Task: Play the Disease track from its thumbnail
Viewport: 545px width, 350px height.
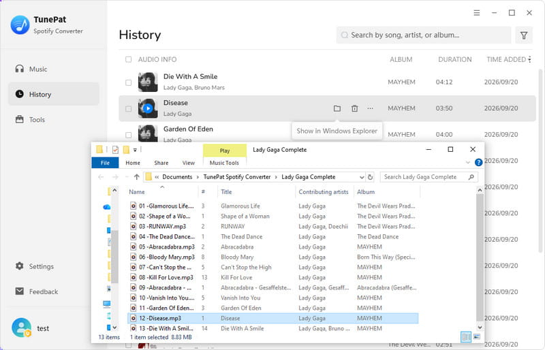Action: coord(148,108)
